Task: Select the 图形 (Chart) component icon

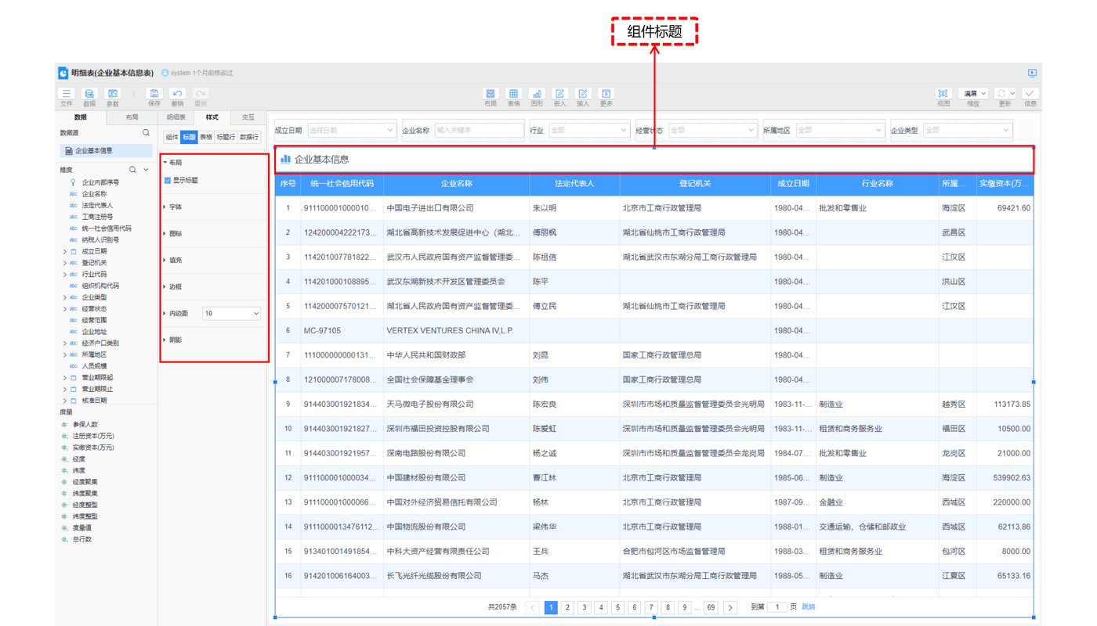Action: click(x=537, y=95)
